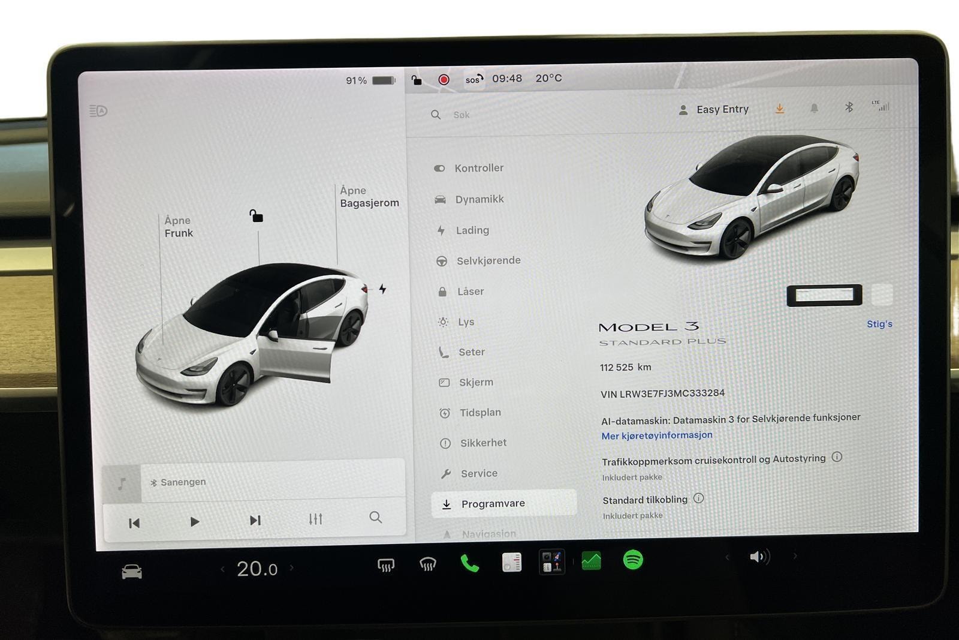Tap the Sanengen Bluetooth media source
The width and height of the screenshot is (959, 640).
(178, 482)
